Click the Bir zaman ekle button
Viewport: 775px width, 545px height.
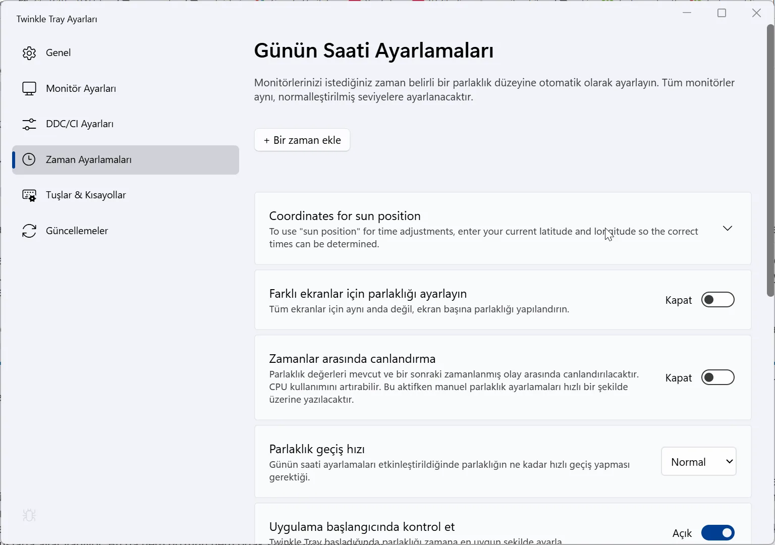tap(302, 140)
